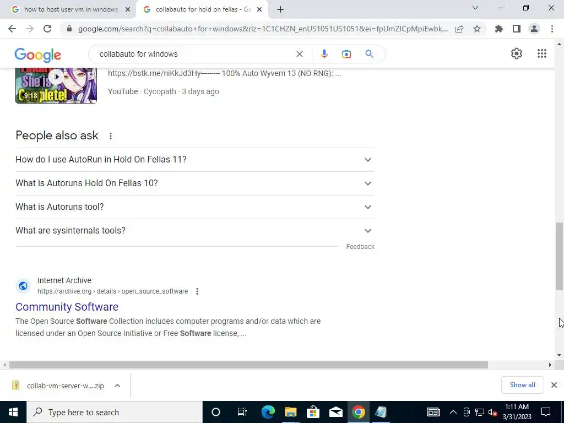Close the 'collabauto for hold on fellas' tab

tap(259, 9)
